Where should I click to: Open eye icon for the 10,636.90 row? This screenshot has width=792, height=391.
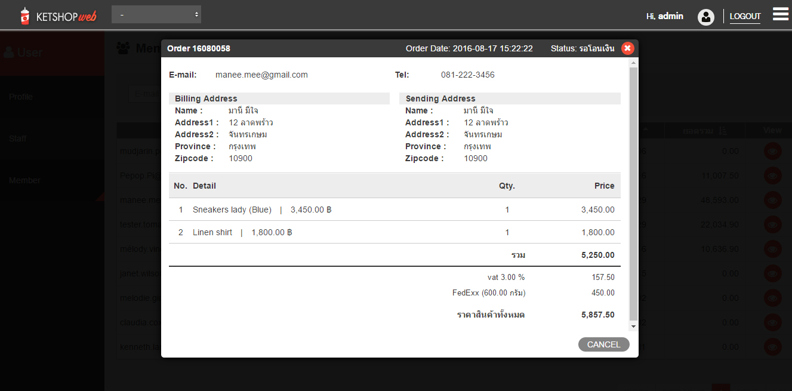[772, 249]
